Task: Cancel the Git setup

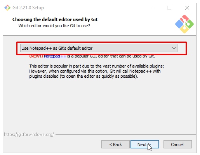Action: click(x=177, y=145)
